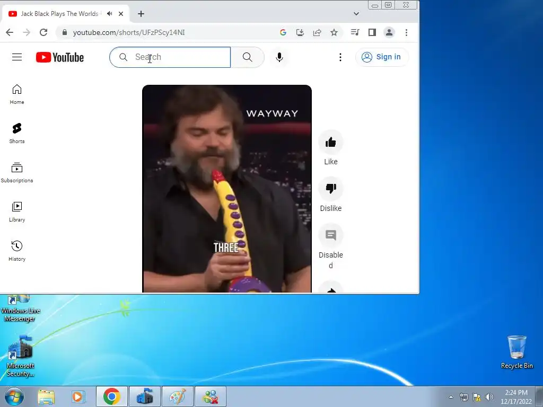Open Windows Explorer from taskbar
543x407 pixels.
click(47, 396)
